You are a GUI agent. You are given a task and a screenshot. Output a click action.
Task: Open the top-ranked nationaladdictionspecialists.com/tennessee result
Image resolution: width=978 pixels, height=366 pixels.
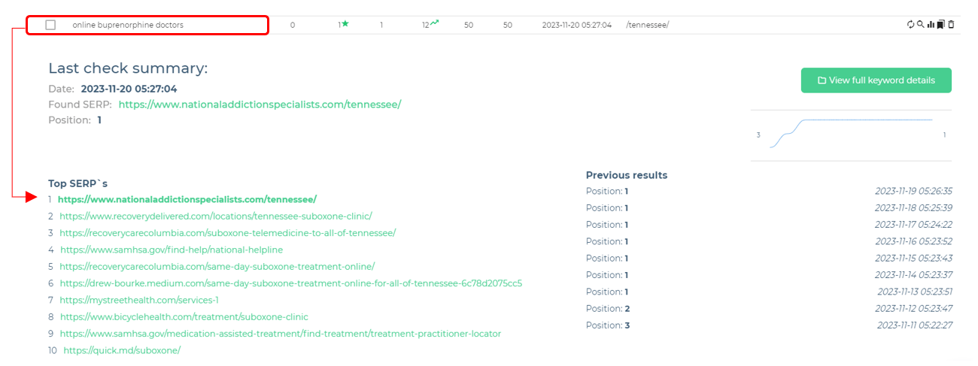click(x=187, y=200)
